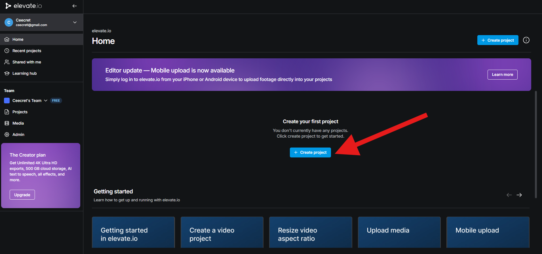Open the Create a video project card

point(222,232)
